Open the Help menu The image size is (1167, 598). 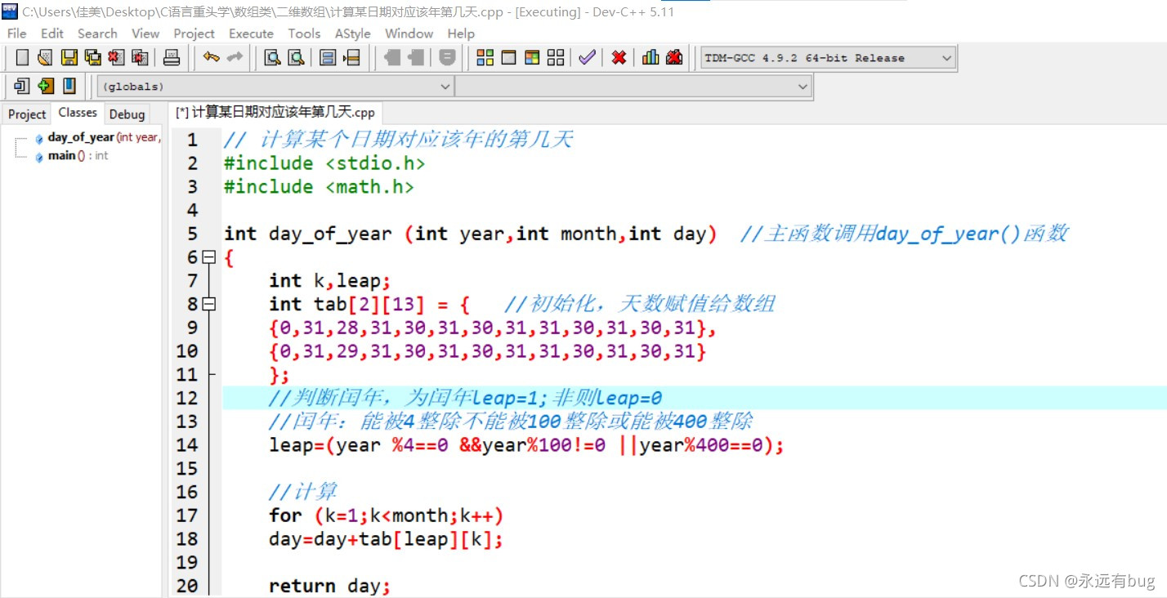pyautogui.click(x=461, y=33)
